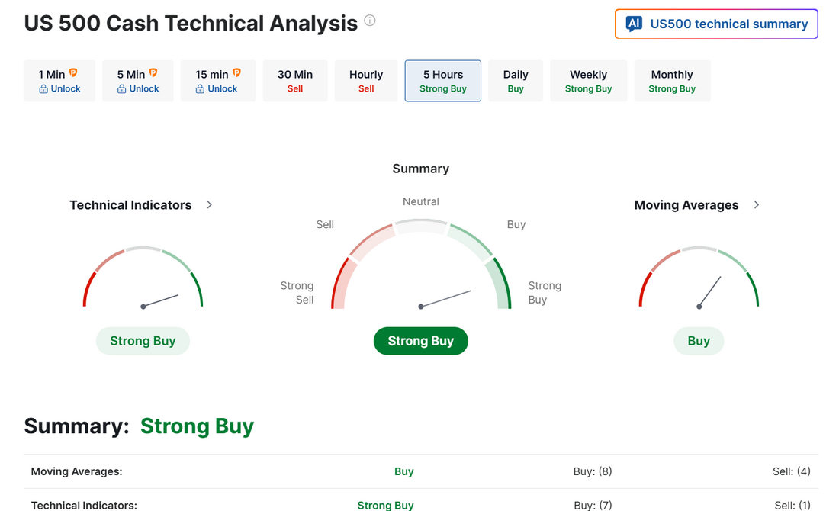Image resolution: width=839 pixels, height=511 pixels.
Task: Click the central Summary gauge needle
Action: coord(446,298)
